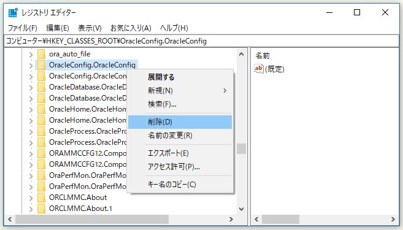This screenshot has width=403, height=230.
Task: Click the folder icon next to ORCLMMC.About.1
Action: (x=41, y=209)
